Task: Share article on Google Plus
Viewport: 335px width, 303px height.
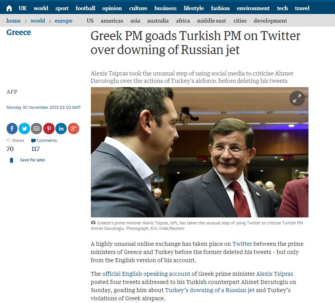Action: tap(73, 128)
